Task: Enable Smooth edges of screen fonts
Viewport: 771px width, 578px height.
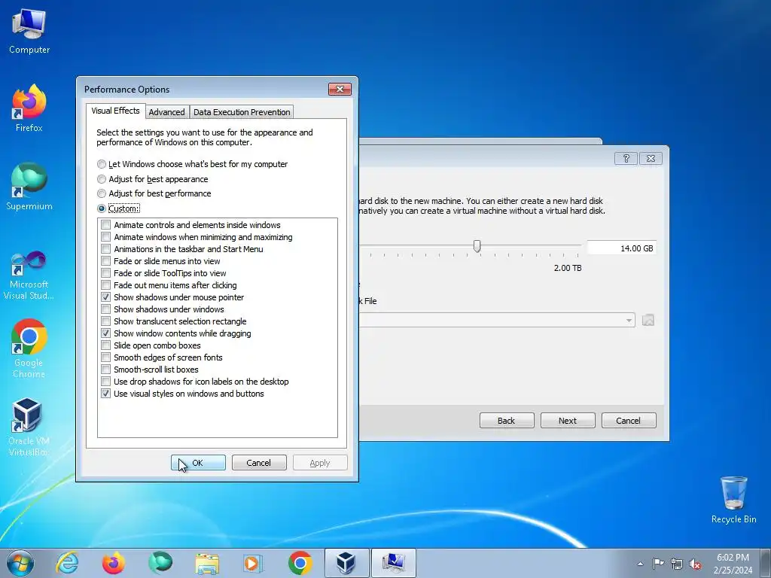Action: pyautogui.click(x=105, y=357)
